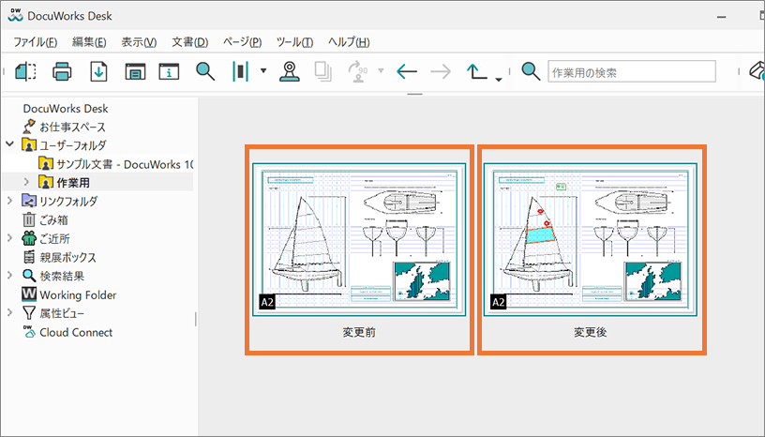Go back with the left arrow
Viewport: 765px width, 437px height.
(407, 72)
